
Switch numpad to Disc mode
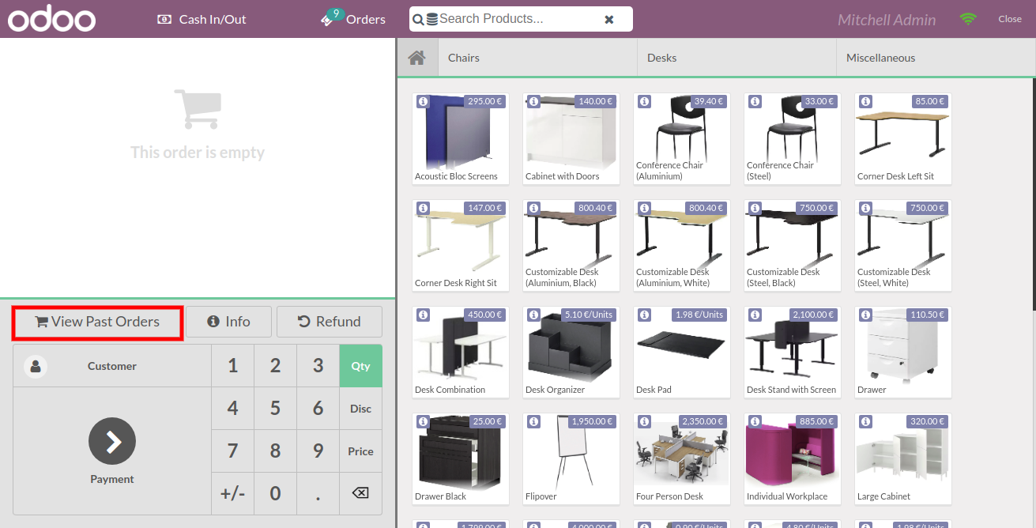pyautogui.click(x=360, y=409)
